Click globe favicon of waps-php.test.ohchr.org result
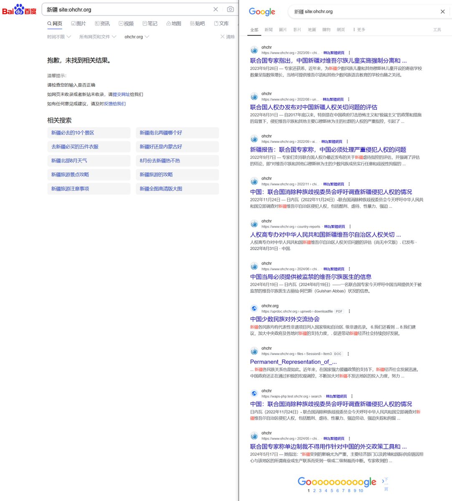The width and height of the screenshot is (452, 501). (254, 393)
